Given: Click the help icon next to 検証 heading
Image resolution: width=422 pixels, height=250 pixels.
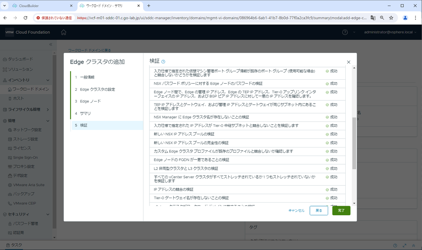Looking at the screenshot, I should (163, 61).
